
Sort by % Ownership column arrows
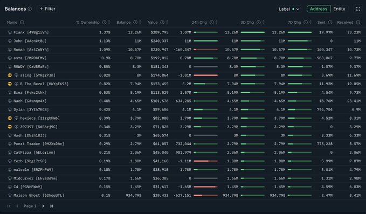coord(109,23)
